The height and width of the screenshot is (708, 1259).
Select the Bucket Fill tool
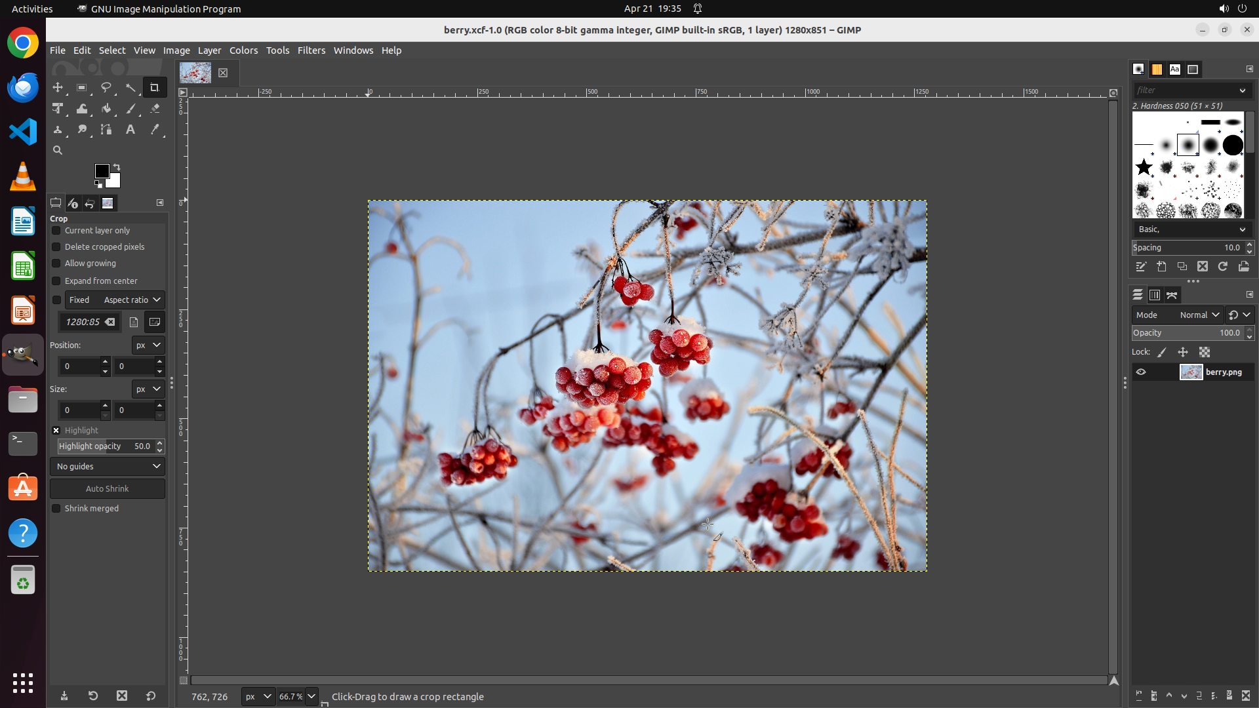pos(106,109)
